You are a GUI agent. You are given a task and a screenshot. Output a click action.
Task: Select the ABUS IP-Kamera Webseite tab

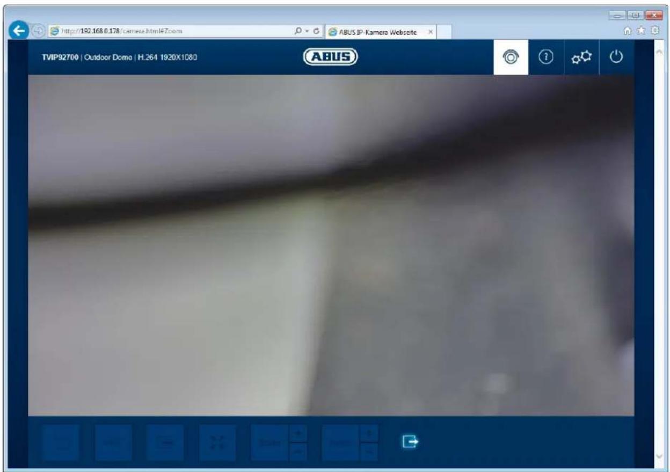[381, 32]
